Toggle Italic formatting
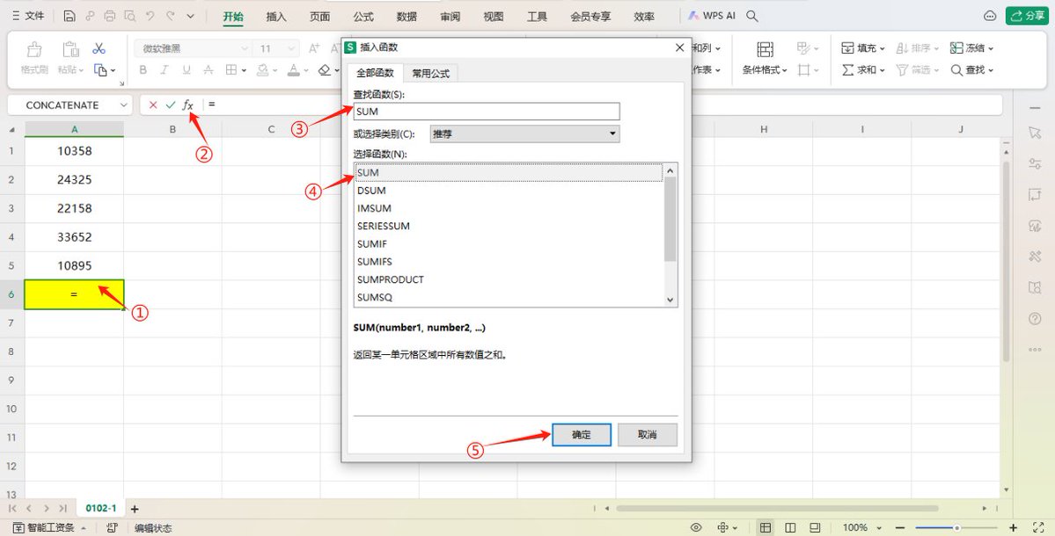 click(x=165, y=69)
